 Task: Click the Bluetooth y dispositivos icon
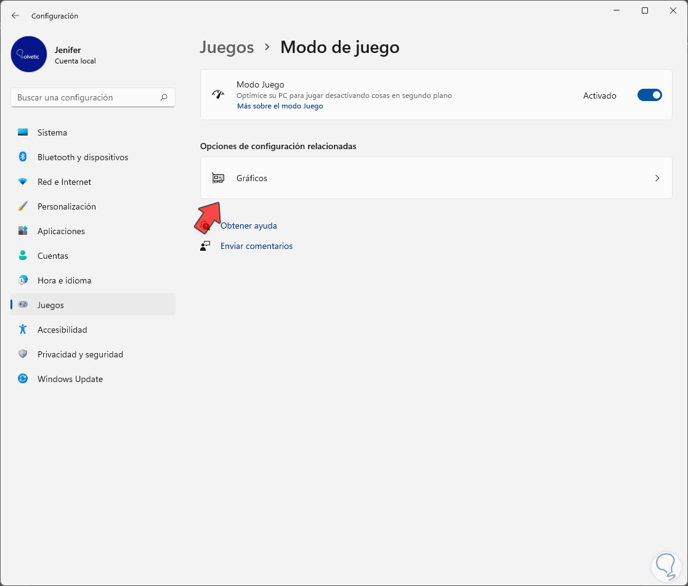[x=23, y=157]
